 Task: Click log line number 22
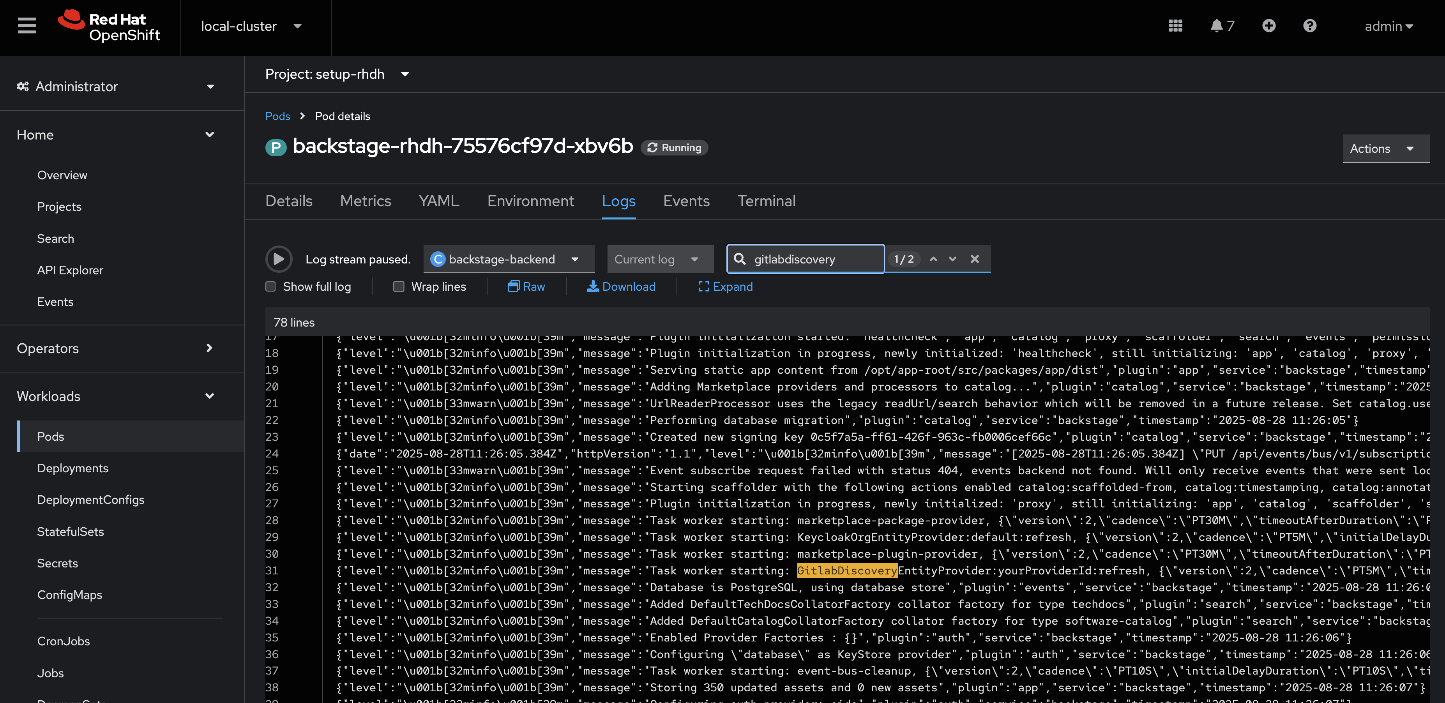tap(272, 420)
